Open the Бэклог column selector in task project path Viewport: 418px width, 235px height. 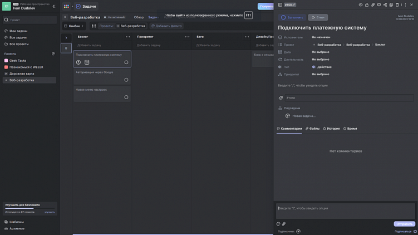click(380, 45)
